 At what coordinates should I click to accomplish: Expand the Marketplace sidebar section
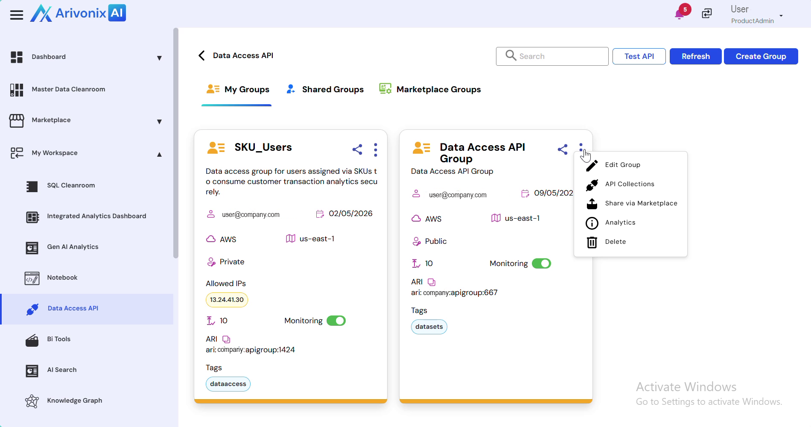click(x=159, y=121)
